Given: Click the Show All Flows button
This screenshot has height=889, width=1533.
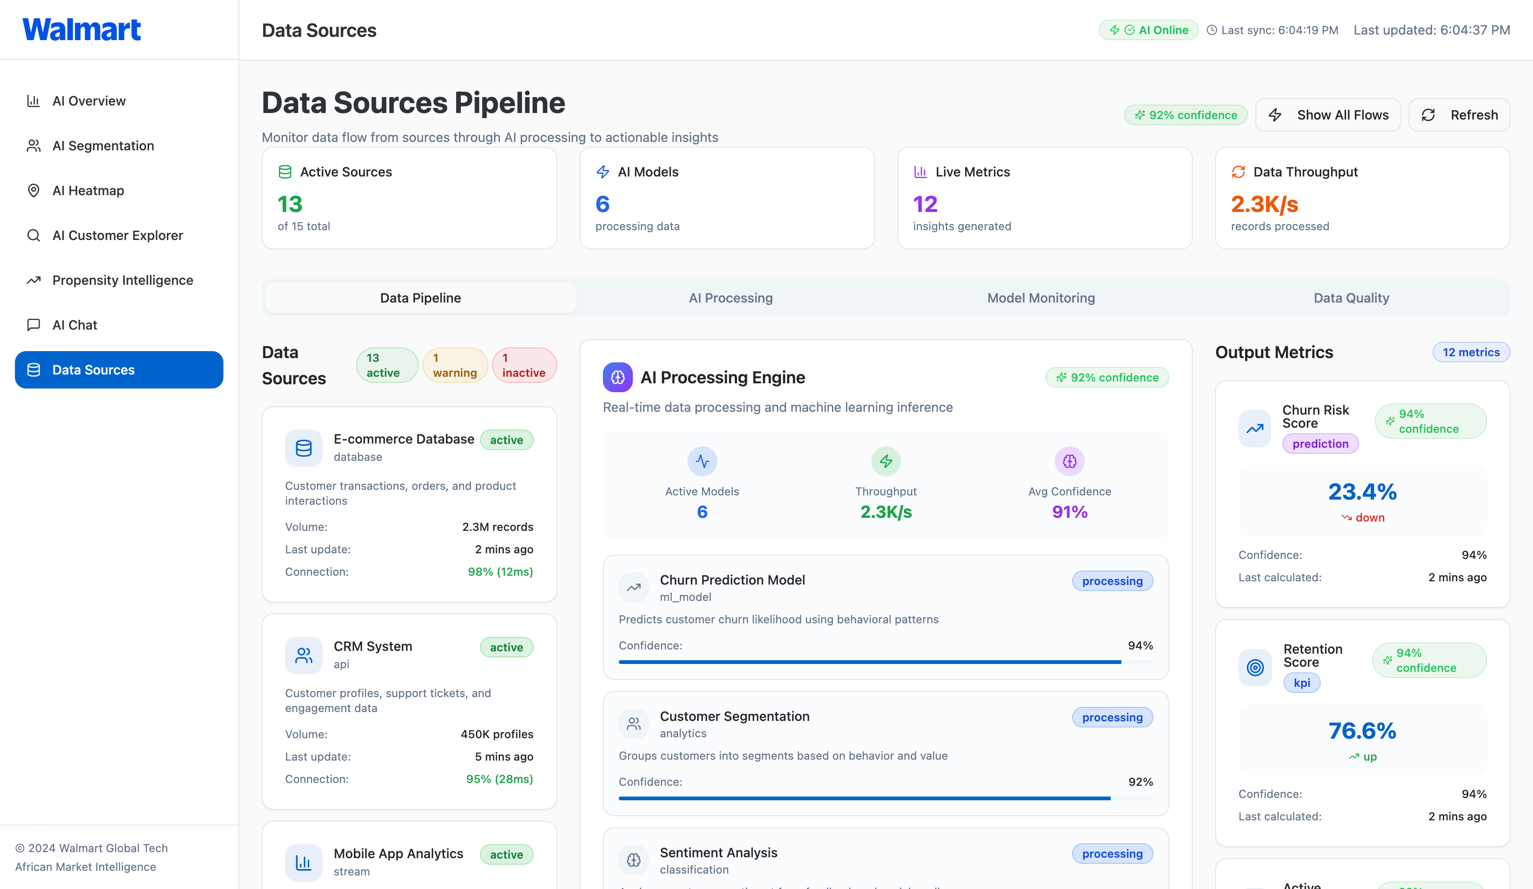Looking at the screenshot, I should coord(1328,115).
